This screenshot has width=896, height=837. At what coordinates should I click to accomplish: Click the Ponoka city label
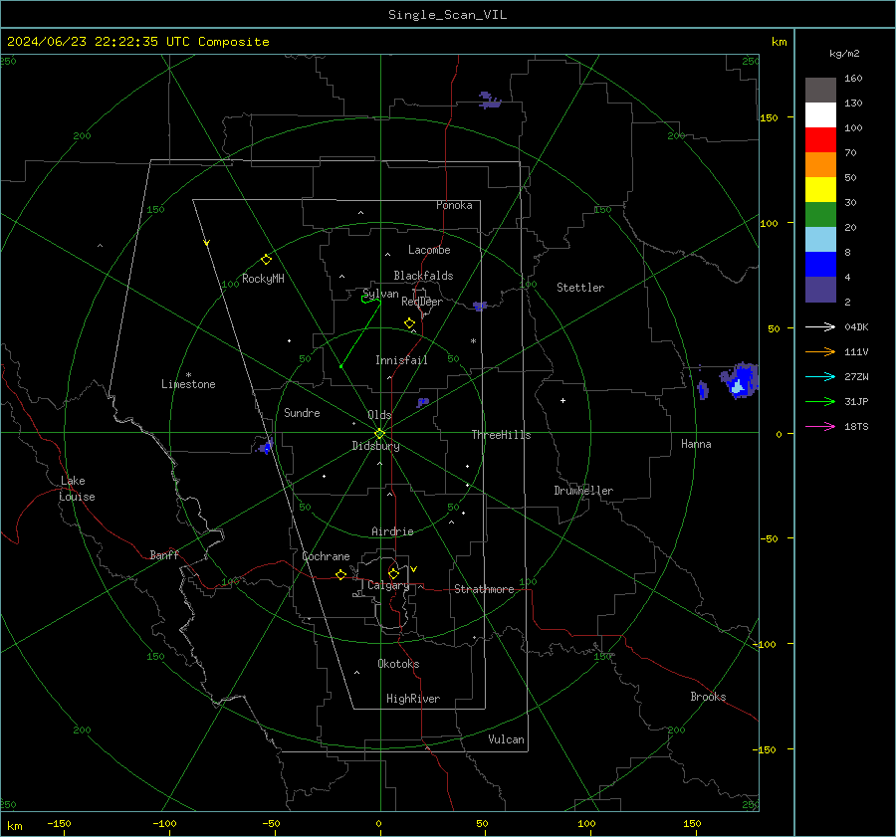454,205
